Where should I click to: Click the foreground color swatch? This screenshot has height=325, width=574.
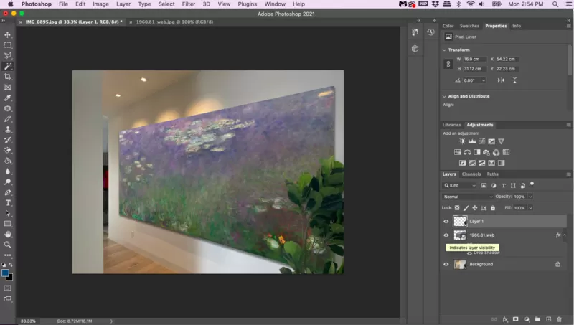point(5,273)
